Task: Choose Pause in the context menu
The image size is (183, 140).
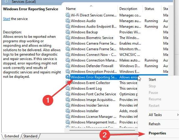Action: pyautogui.click(x=153, y=92)
